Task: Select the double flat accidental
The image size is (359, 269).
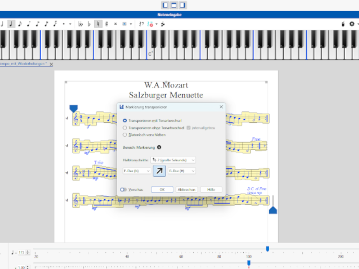Action: tap(80, 24)
